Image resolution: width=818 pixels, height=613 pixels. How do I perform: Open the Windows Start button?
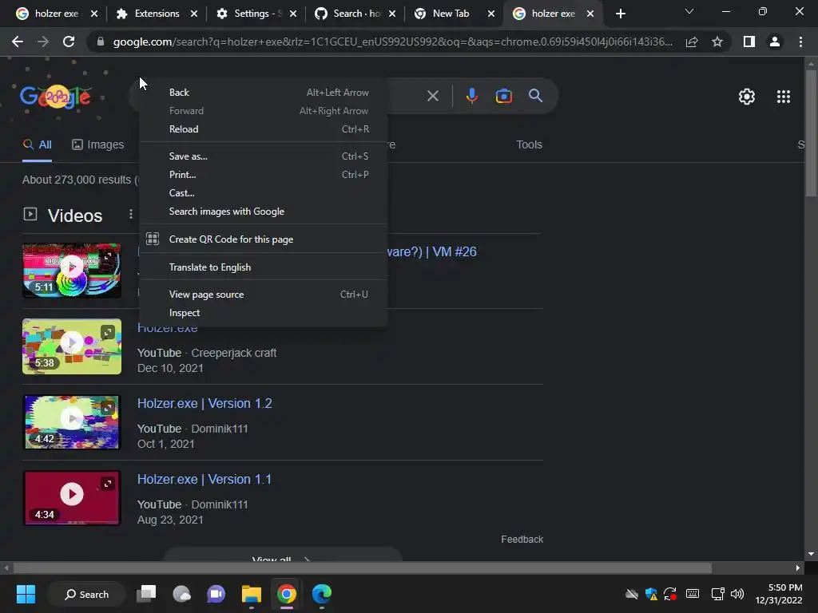(x=26, y=594)
